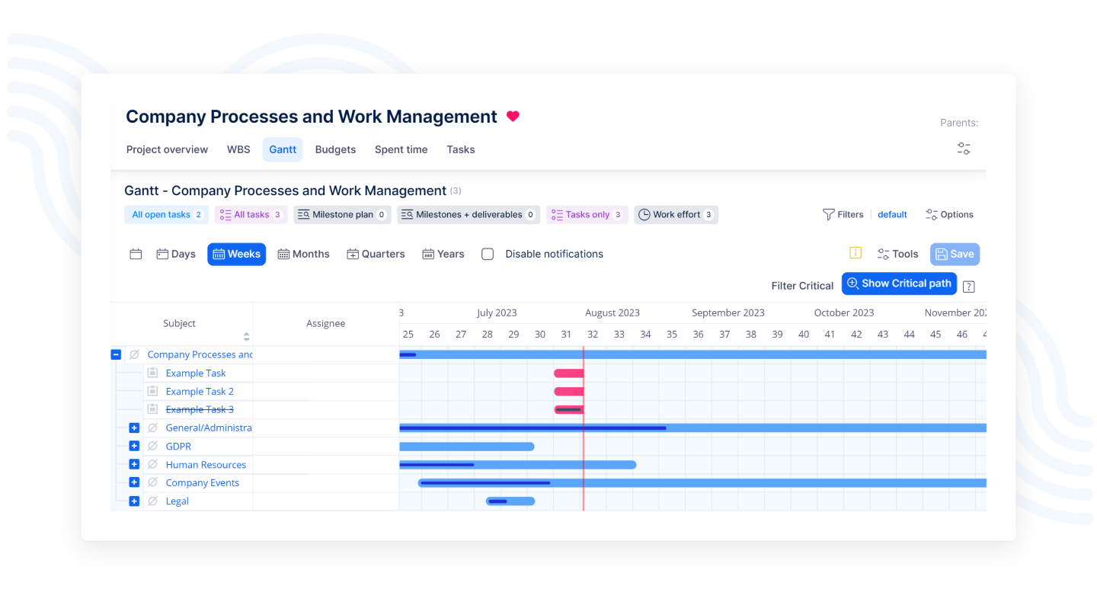This screenshot has height=615, width=1097.
Task: Click the pink heart favorite icon
Action: tap(513, 117)
